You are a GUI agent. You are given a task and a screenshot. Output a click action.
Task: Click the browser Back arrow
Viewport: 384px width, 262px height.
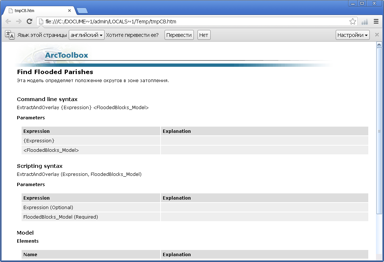point(8,22)
